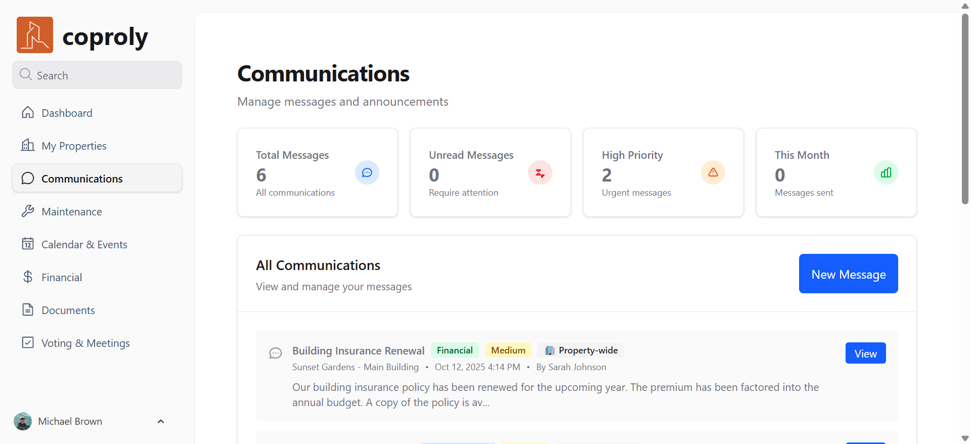Image resolution: width=971 pixels, height=444 pixels.
Task: Click Michael Brown's avatar picture
Action: pyautogui.click(x=23, y=421)
